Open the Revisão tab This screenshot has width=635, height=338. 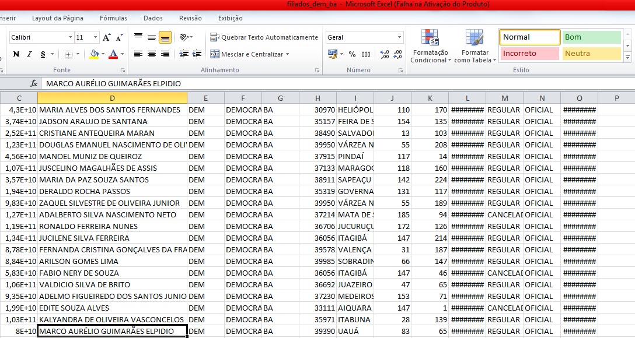coord(190,18)
